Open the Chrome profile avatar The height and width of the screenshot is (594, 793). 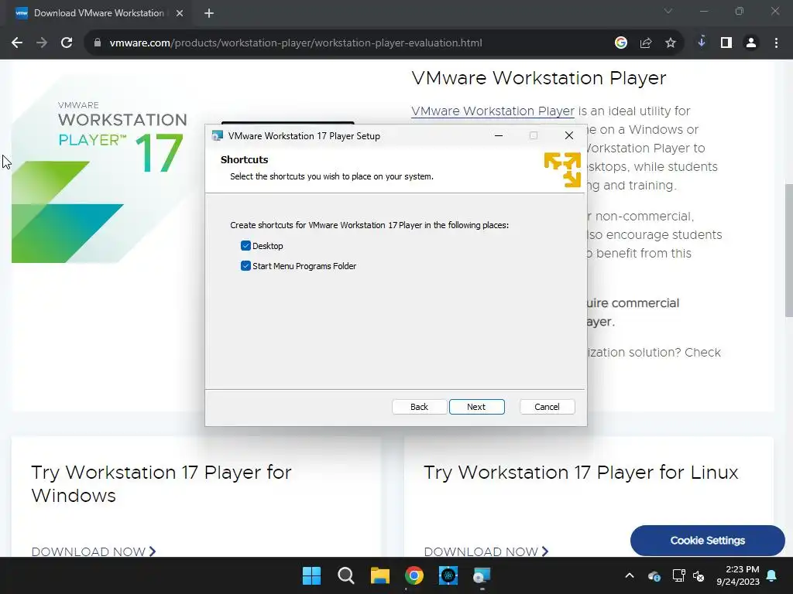click(751, 43)
